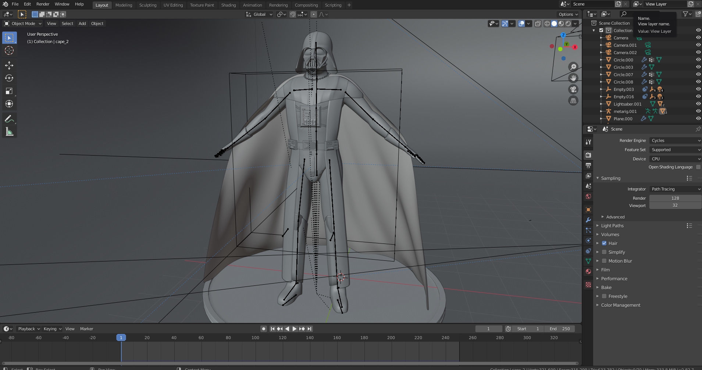Image resolution: width=702 pixels, height=370 pixels.
Task: Select the Measure tool
Action: click(x=9, y=132)
